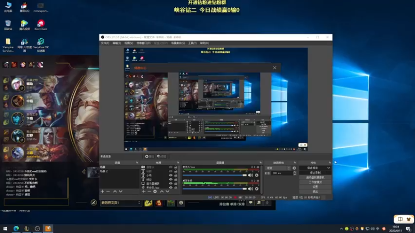Open the 麦克风/Aux audio settings gear

[257, 175]
